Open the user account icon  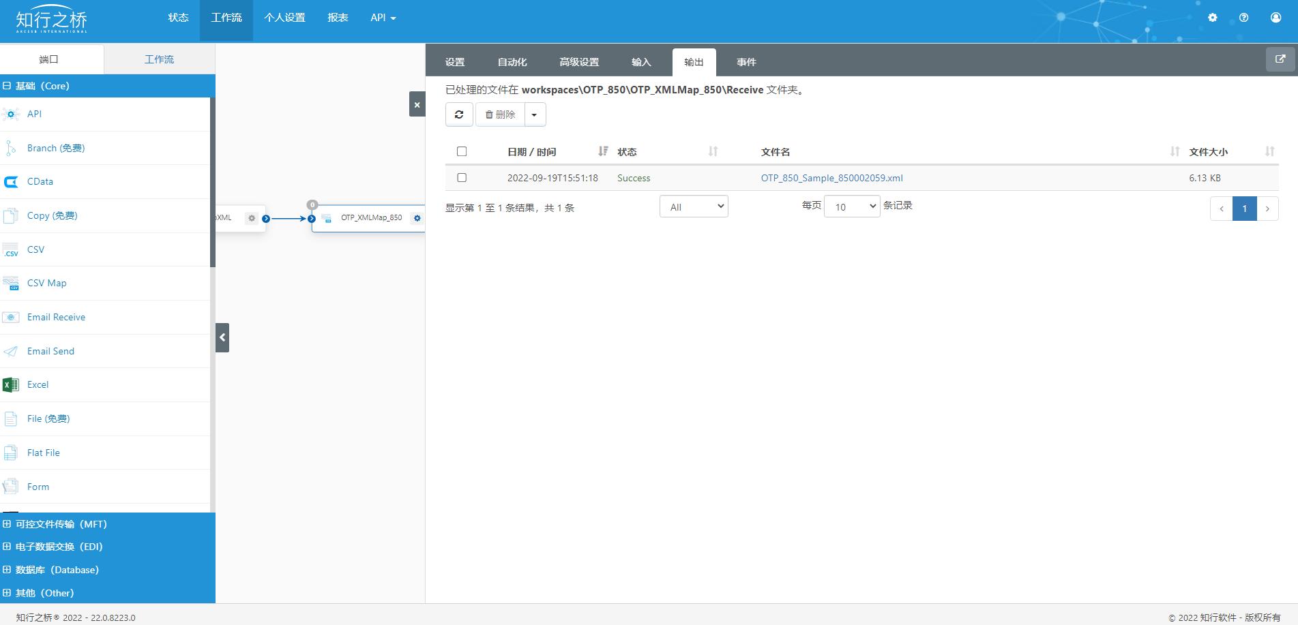pyautogui.click(x=1275, y=18)
